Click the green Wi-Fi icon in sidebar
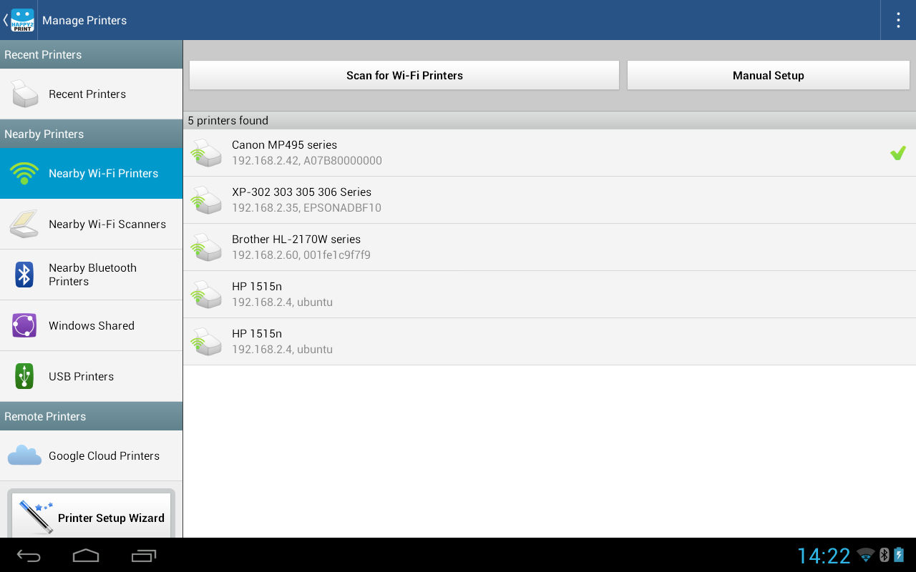The image size is (916, 572). click(x=24, y=173)
